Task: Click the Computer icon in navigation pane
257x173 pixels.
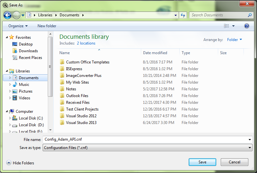Action: point(12,111)
